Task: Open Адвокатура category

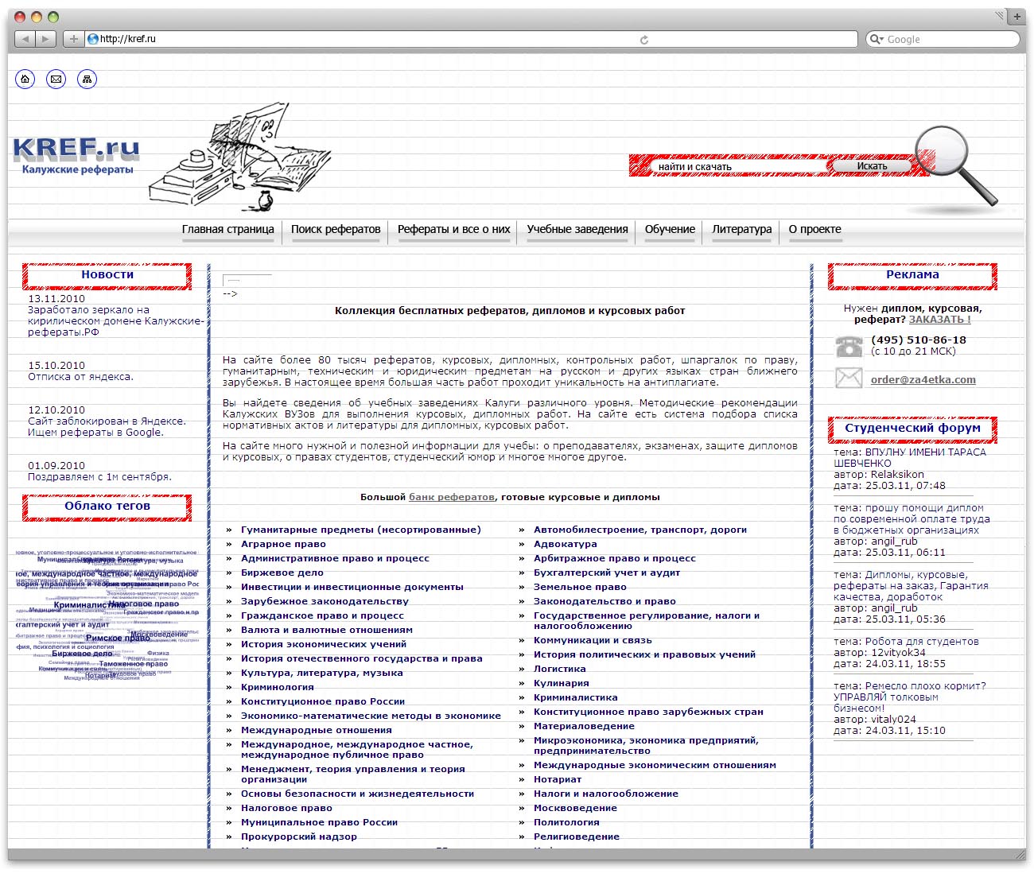Action: coord(566,544)
